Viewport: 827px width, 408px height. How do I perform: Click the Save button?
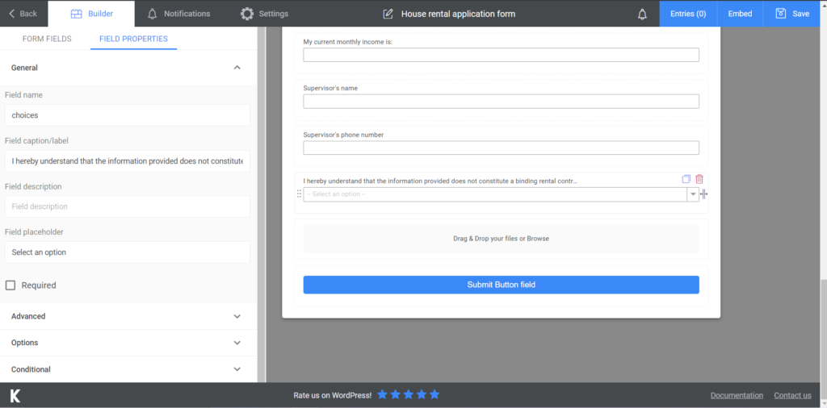792,14
